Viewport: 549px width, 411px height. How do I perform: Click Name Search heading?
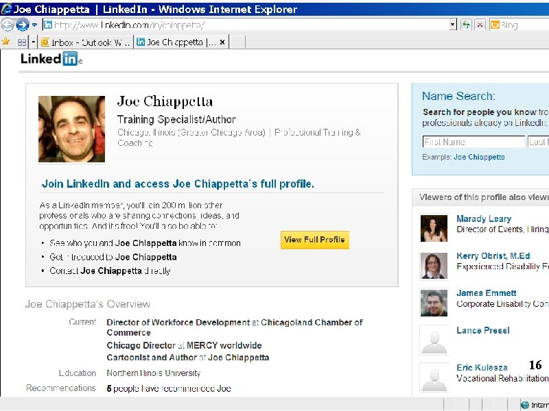click(458, 96)
